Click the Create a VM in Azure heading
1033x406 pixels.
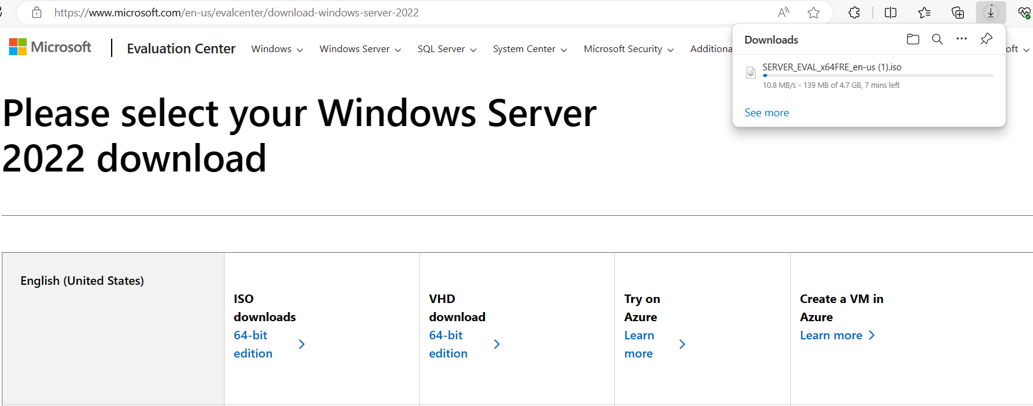pos(842,308)
